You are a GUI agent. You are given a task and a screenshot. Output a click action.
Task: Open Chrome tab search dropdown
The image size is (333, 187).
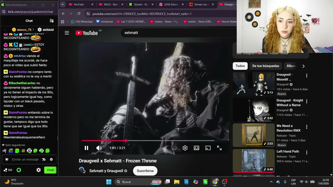62,4
